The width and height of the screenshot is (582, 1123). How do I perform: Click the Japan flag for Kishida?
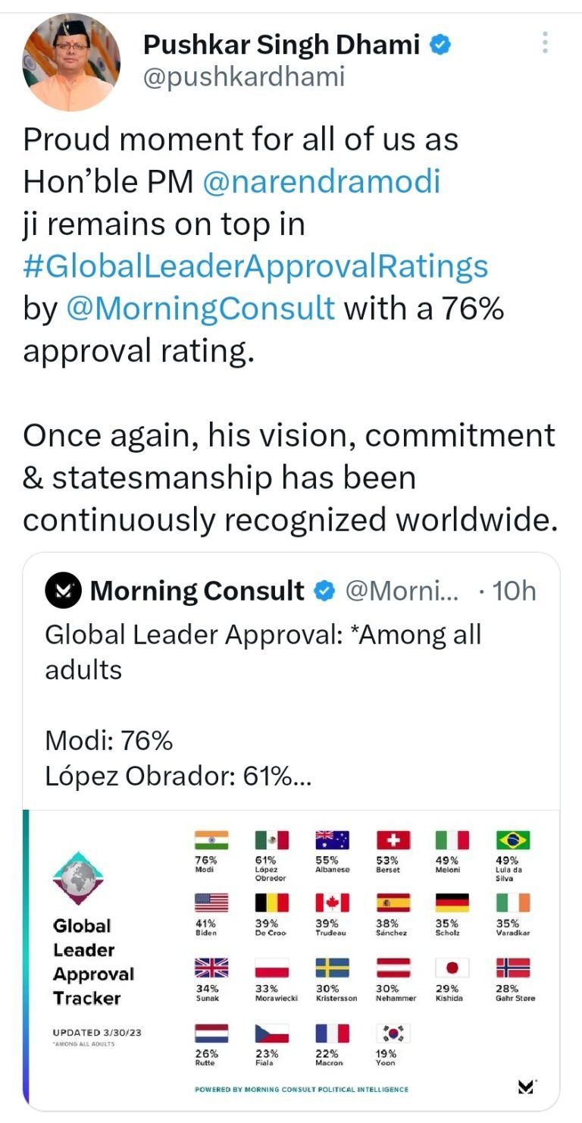point(452,968)
